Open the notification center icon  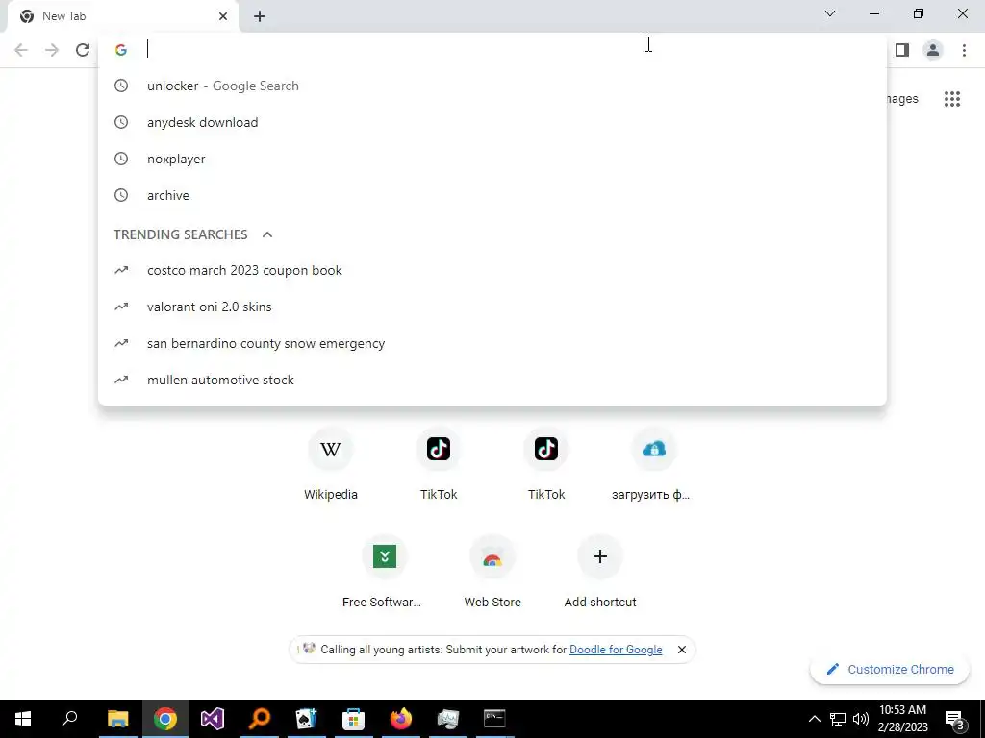954,719
